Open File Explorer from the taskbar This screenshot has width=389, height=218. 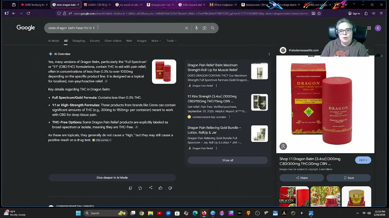coord(150,213)
